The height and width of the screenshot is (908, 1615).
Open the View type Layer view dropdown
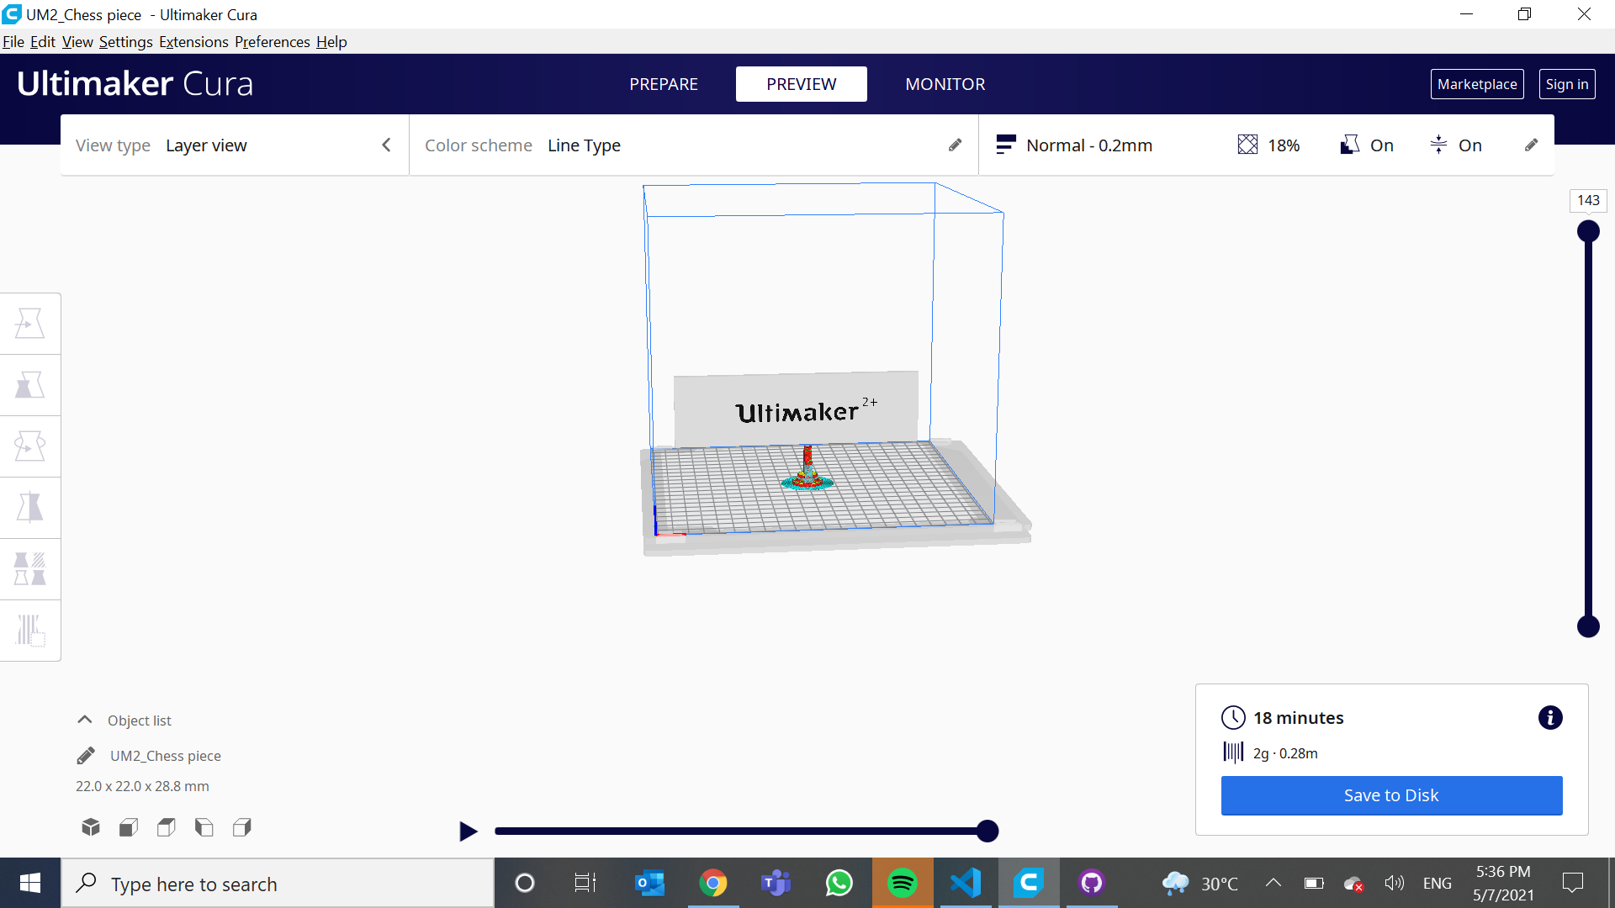pos(234,145)
